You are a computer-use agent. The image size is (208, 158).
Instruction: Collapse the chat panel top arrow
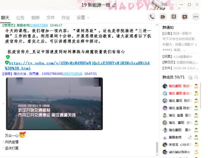(x=157, y=25)
